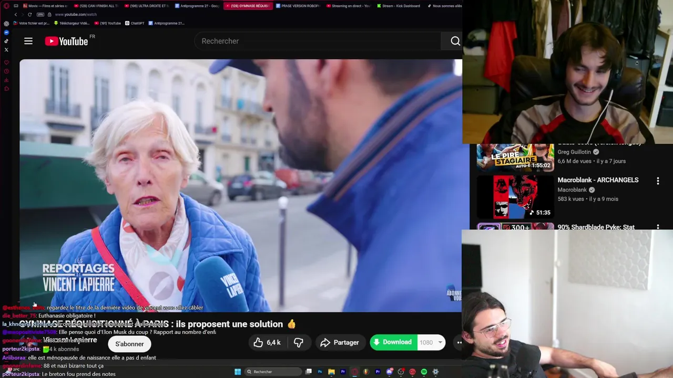673x378 pixels.
Task: Click the www.youtube.com/watch address bar
Action: point(76,15)
